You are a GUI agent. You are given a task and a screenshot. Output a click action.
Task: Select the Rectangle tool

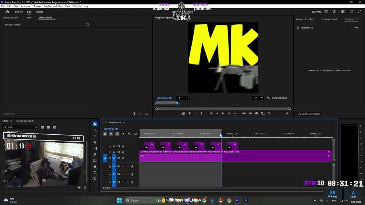coord(95,161)
